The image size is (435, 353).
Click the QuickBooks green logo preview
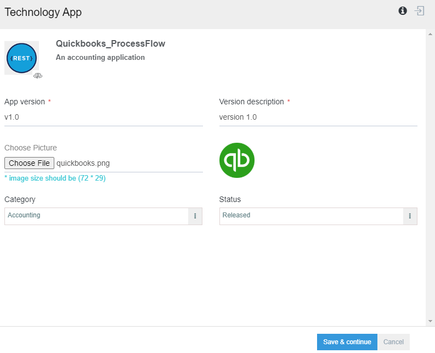(x=236, y=160)
